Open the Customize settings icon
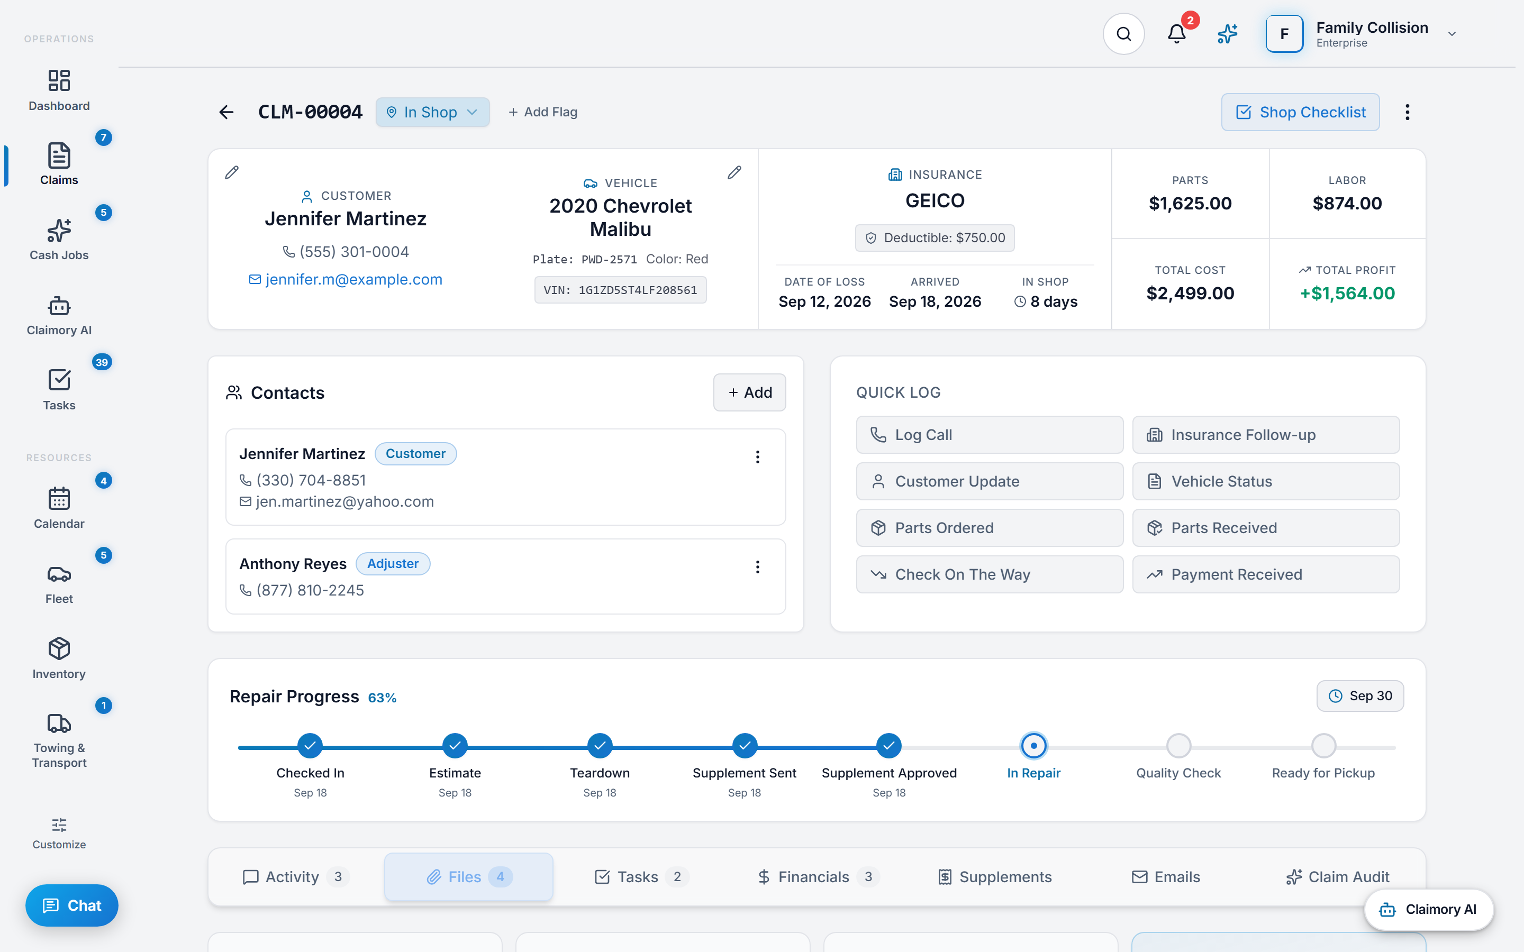This screenshot has height=952, width=1524. click(59, 832)
